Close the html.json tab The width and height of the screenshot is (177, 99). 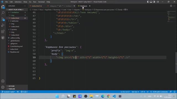pyautogui.click(x=90, y=6)
